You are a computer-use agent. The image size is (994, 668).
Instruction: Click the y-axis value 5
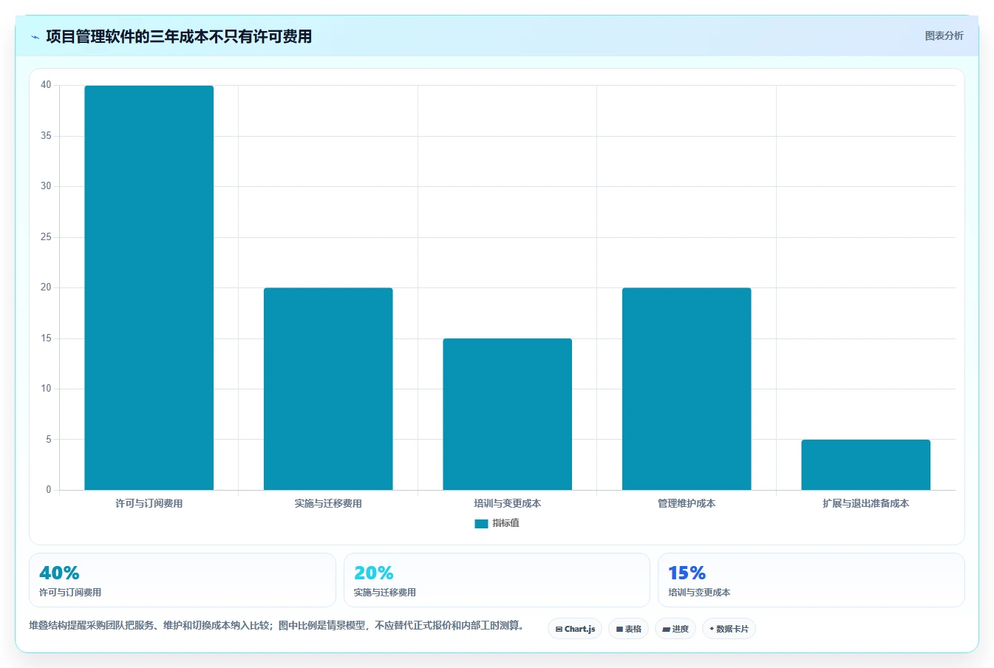pos(49,440)
